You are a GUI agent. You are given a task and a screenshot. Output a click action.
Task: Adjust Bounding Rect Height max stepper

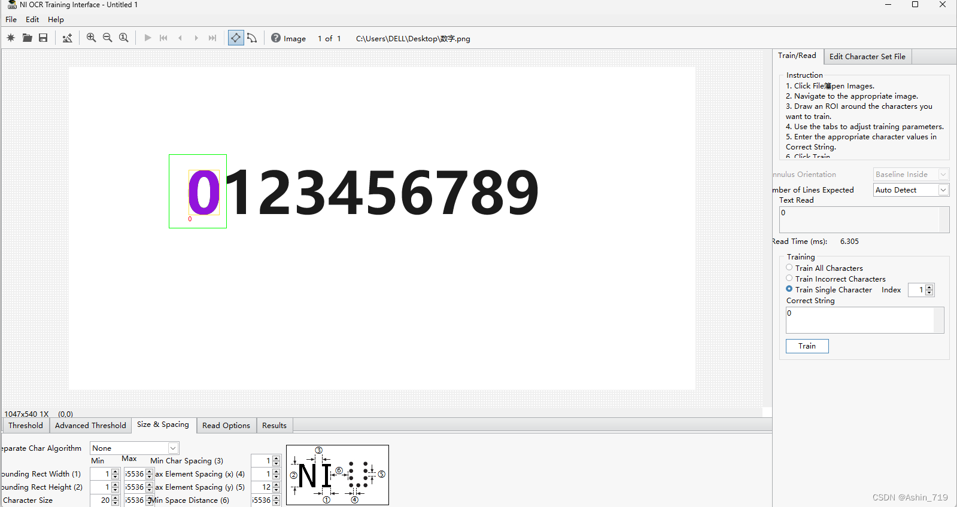tap(150, 487)
